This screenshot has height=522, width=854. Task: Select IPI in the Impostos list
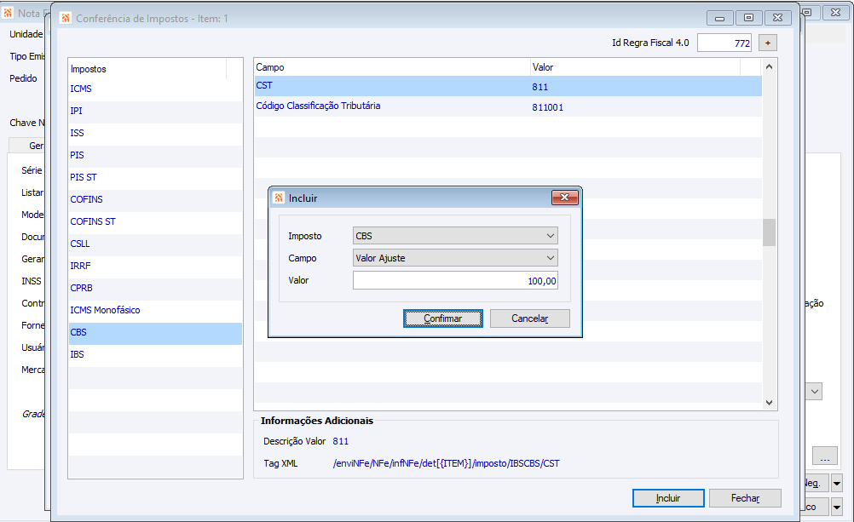[155, 111]
